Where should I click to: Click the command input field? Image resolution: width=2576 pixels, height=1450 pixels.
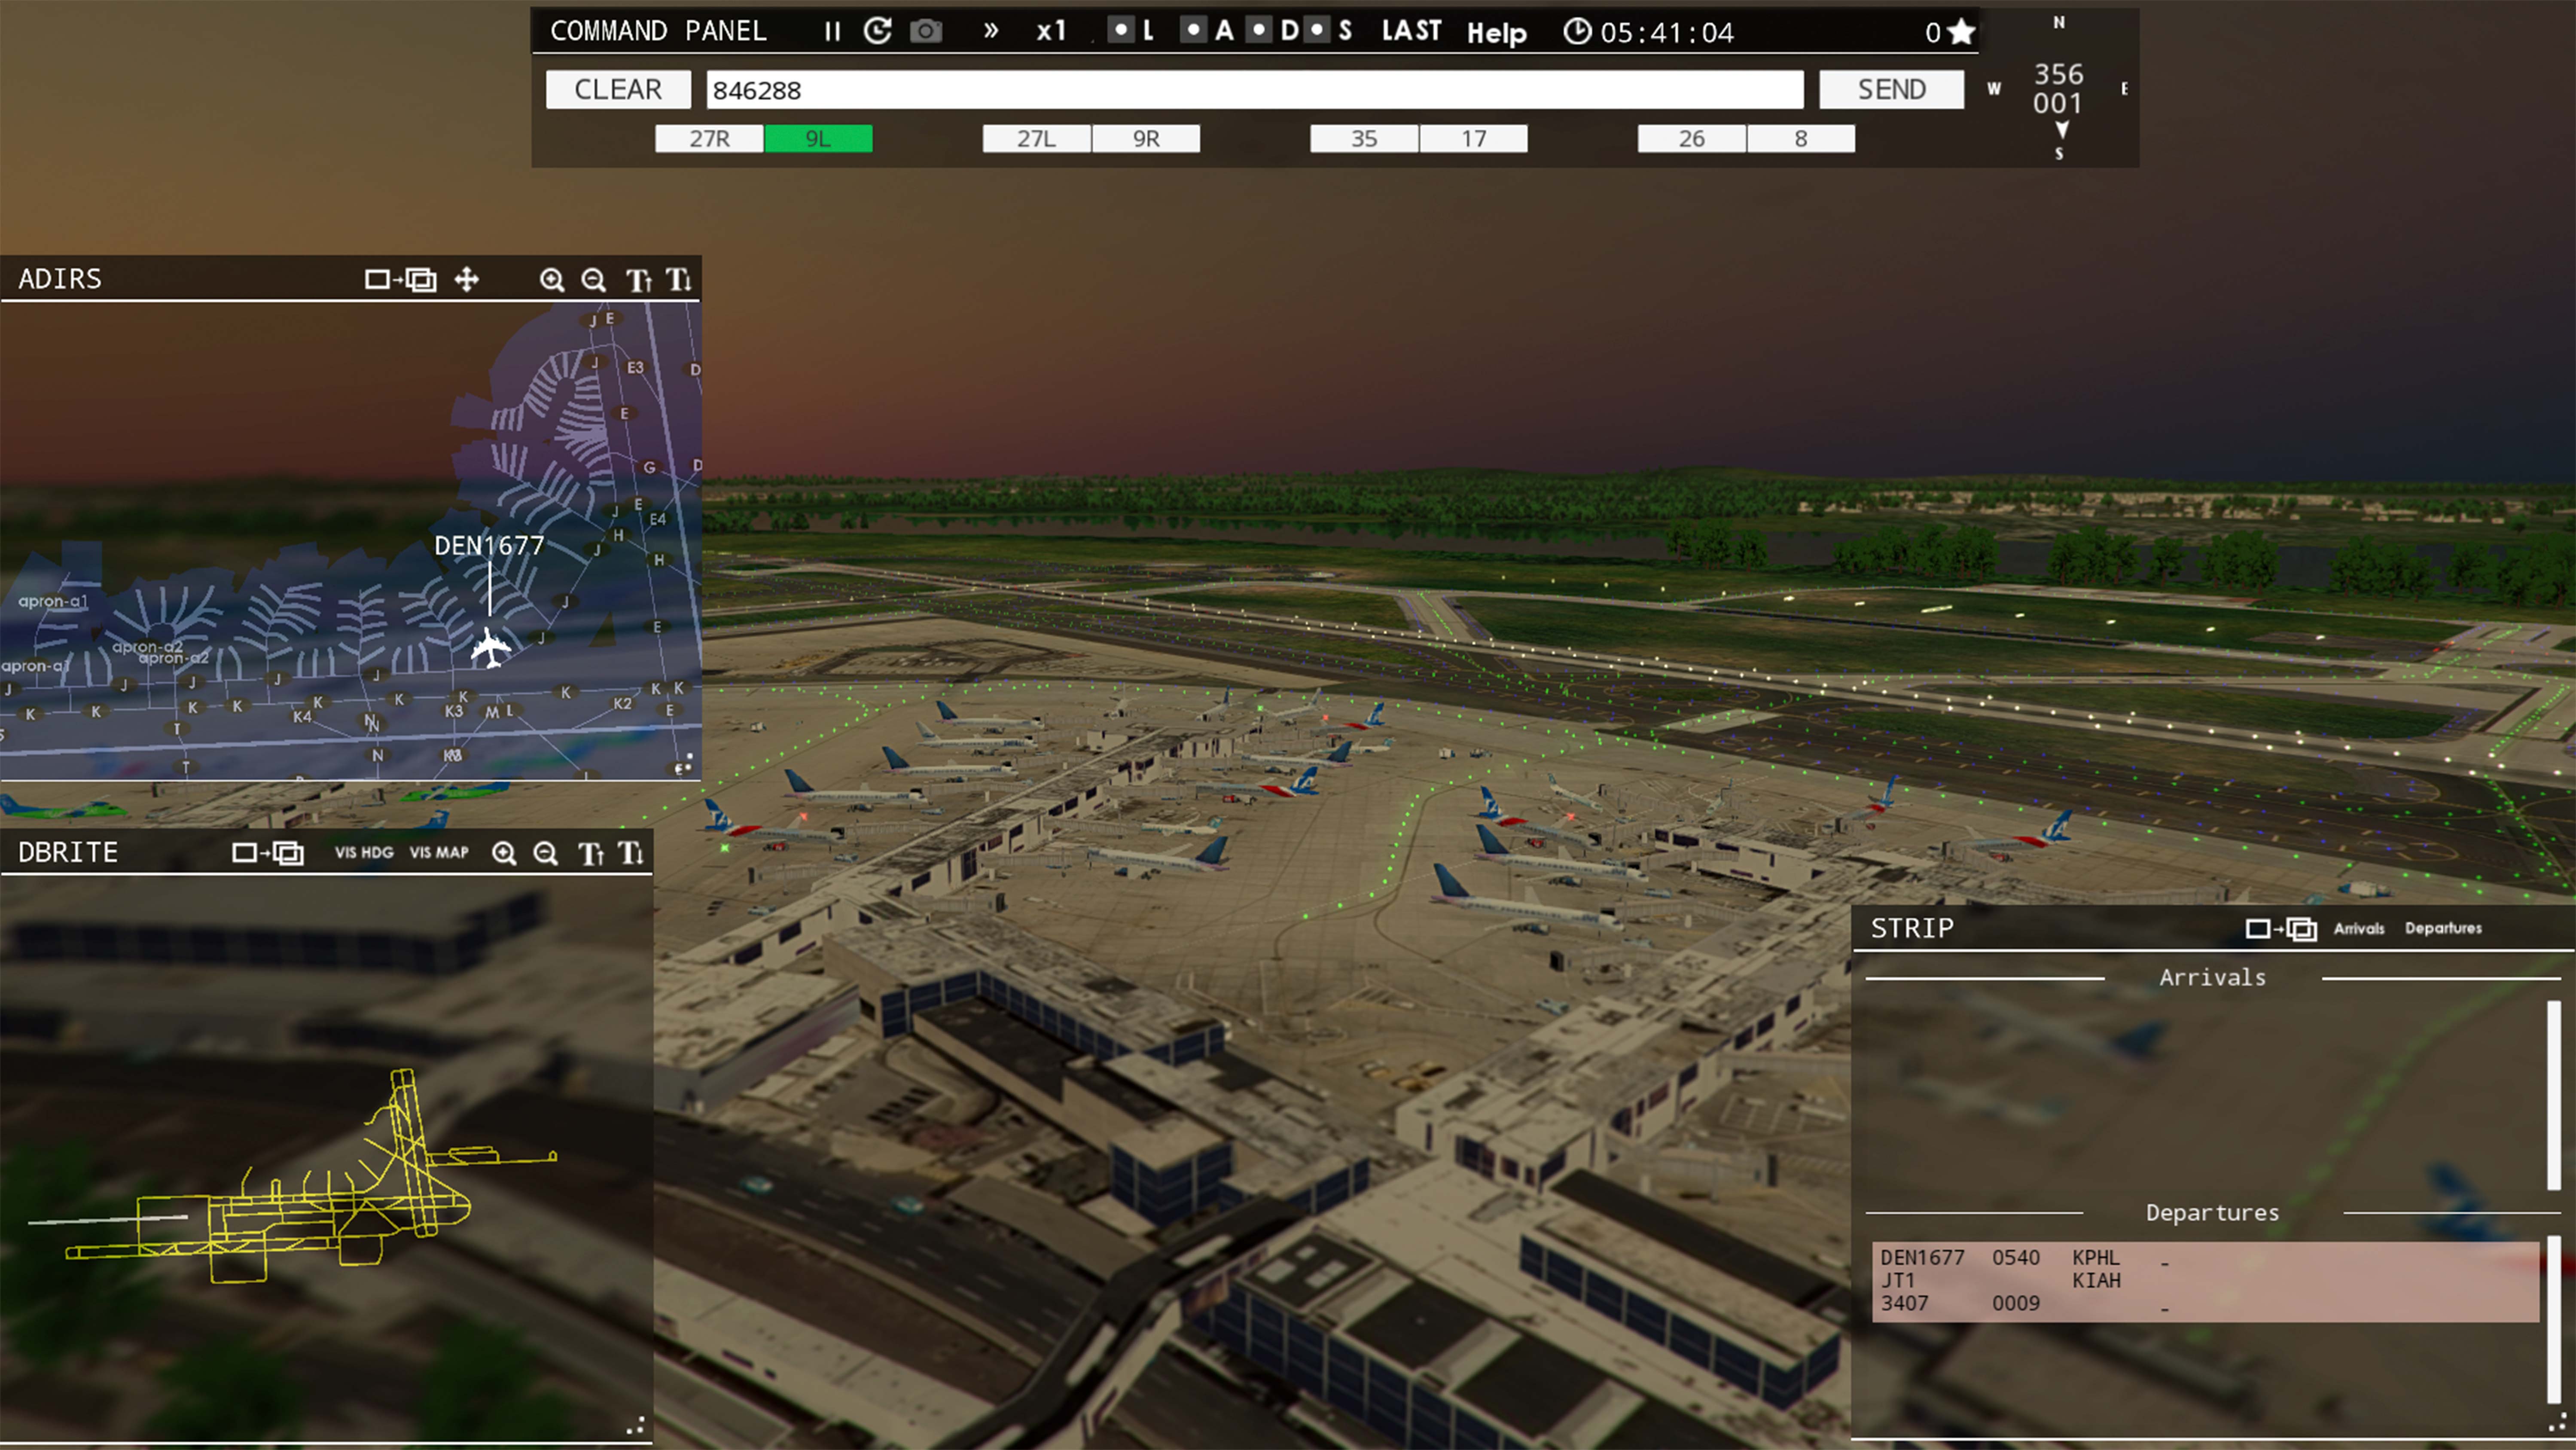[x=1255, y=90]
